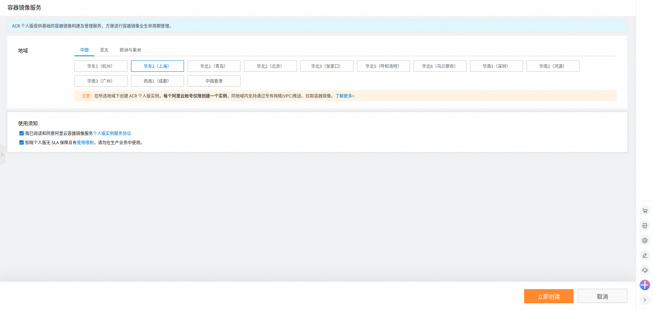Select region 华南2（河源）

point(553,66)
